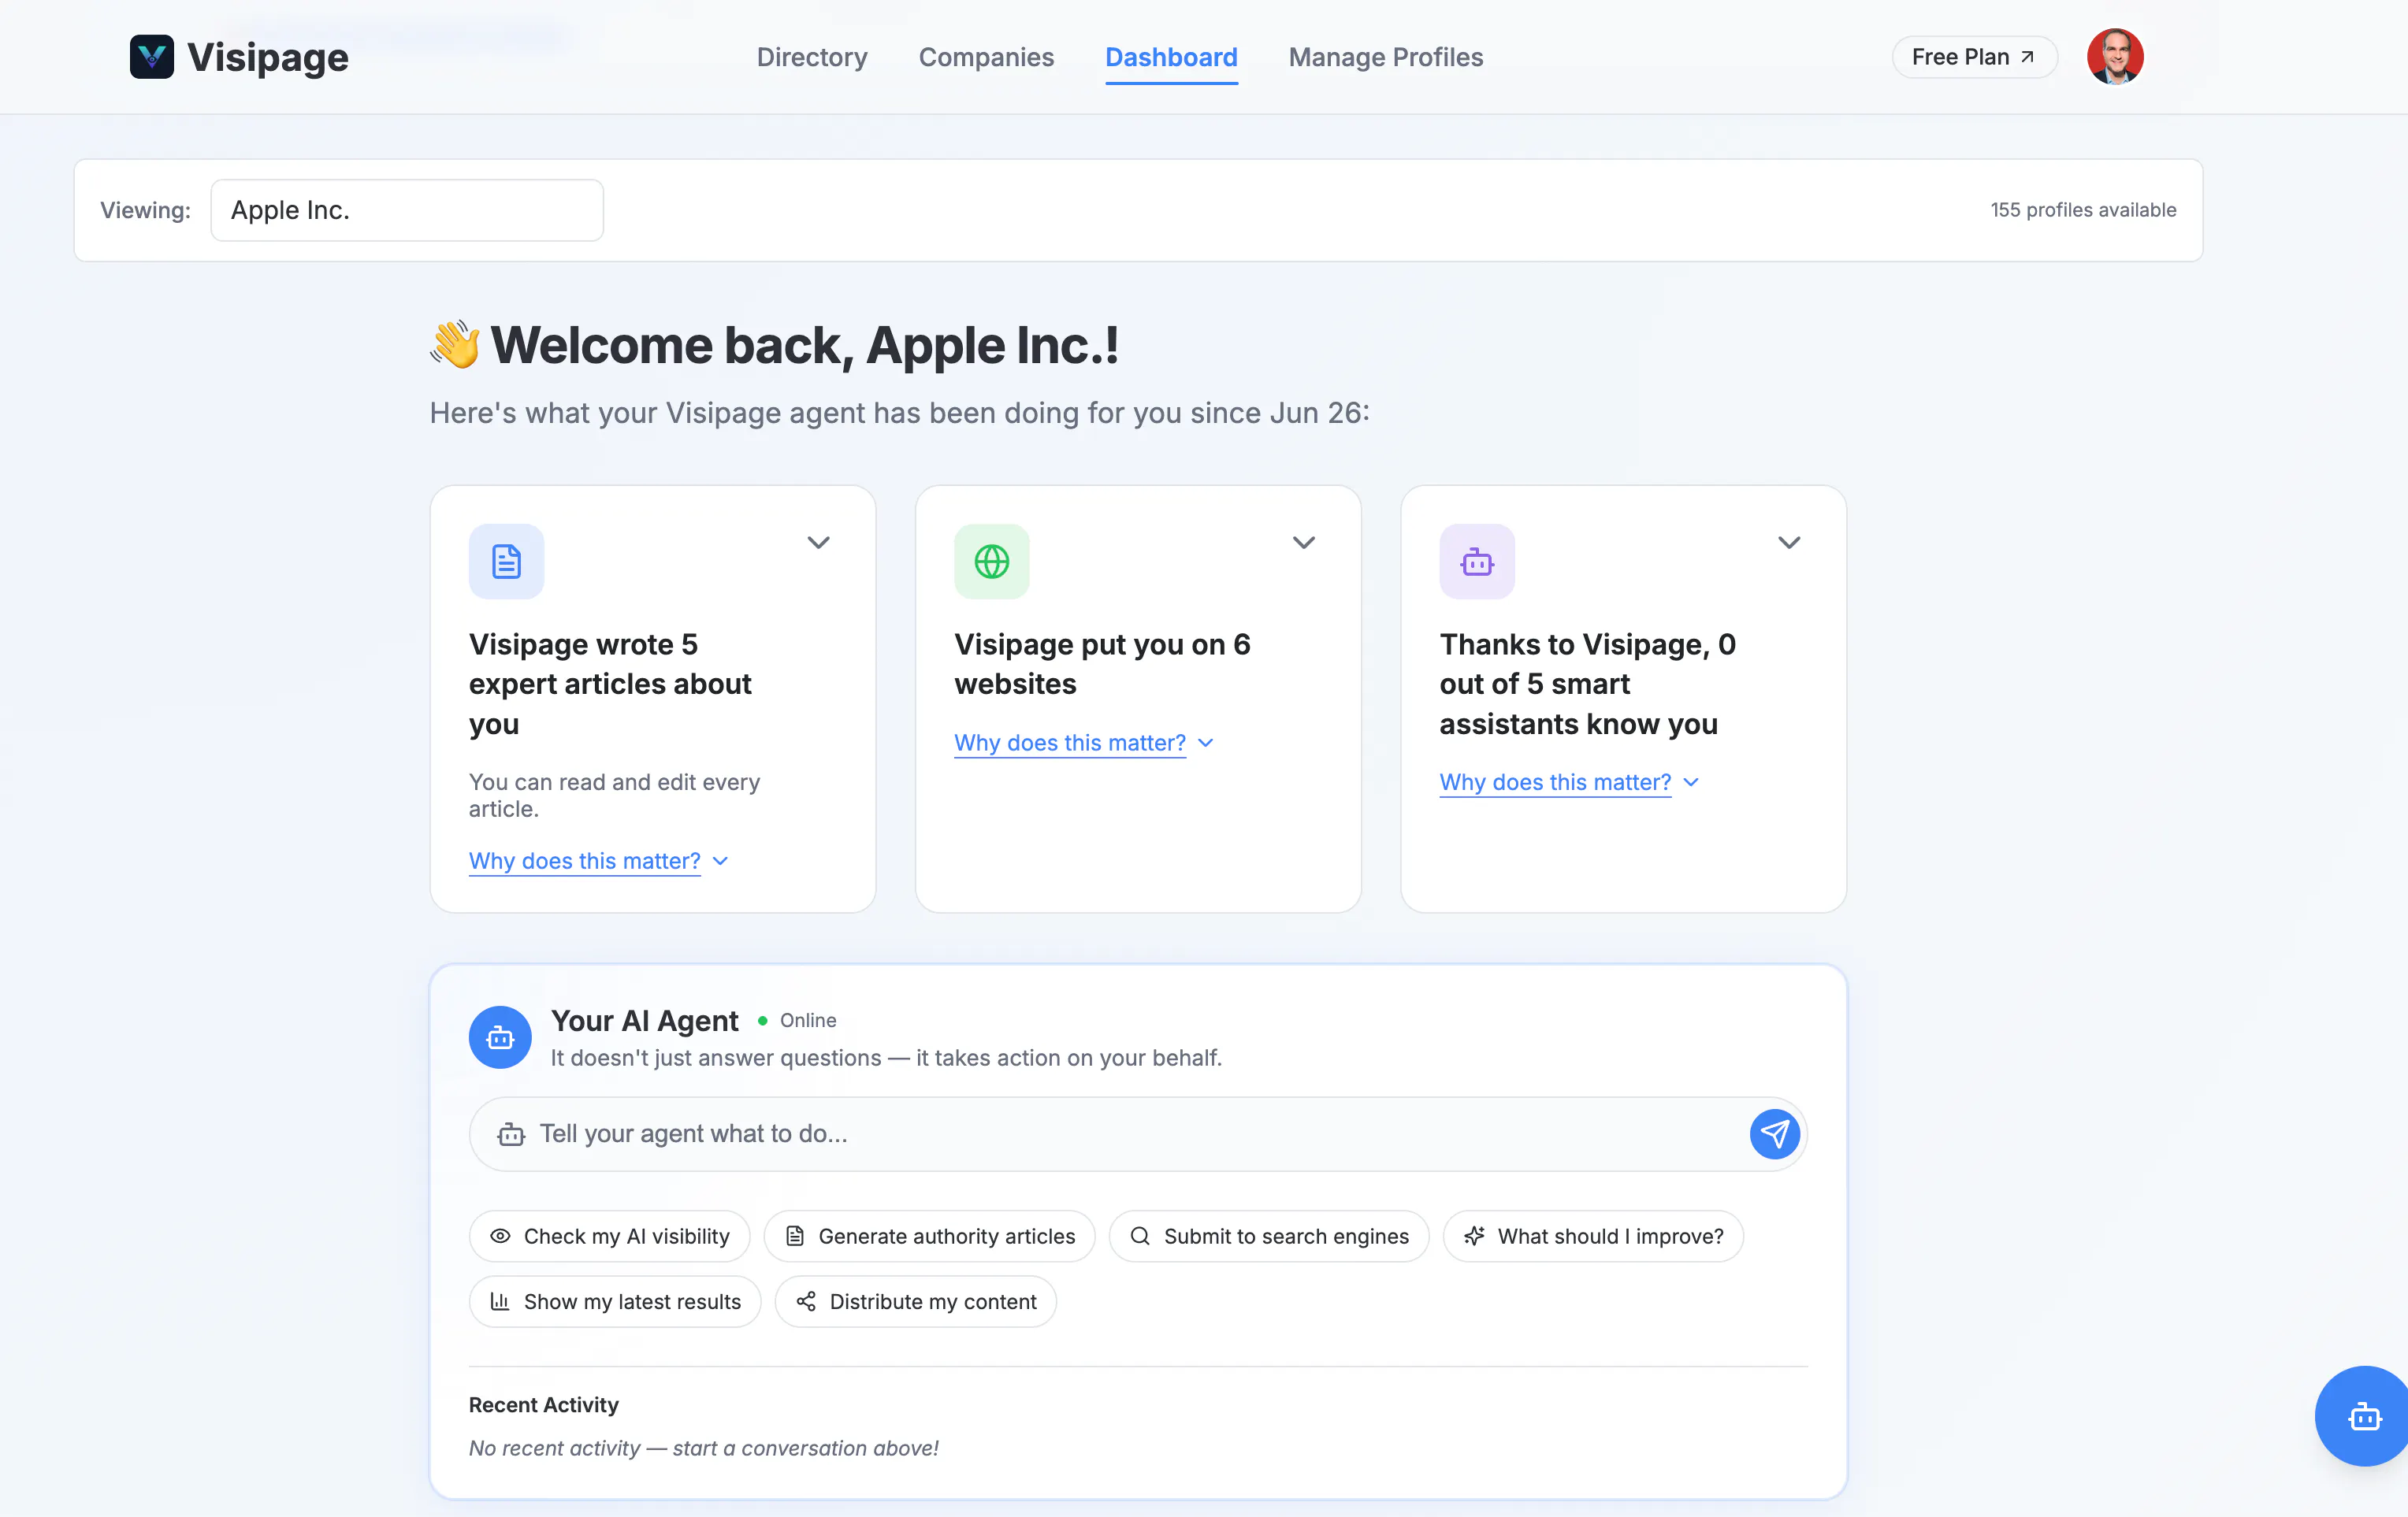Expand the 6 websites card chevron
Viewport: 2408px width, 1517px height.
pos(1303,543)
